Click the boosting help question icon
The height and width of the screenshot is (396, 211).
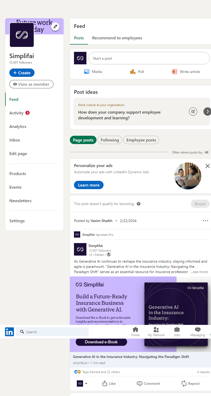139,204
